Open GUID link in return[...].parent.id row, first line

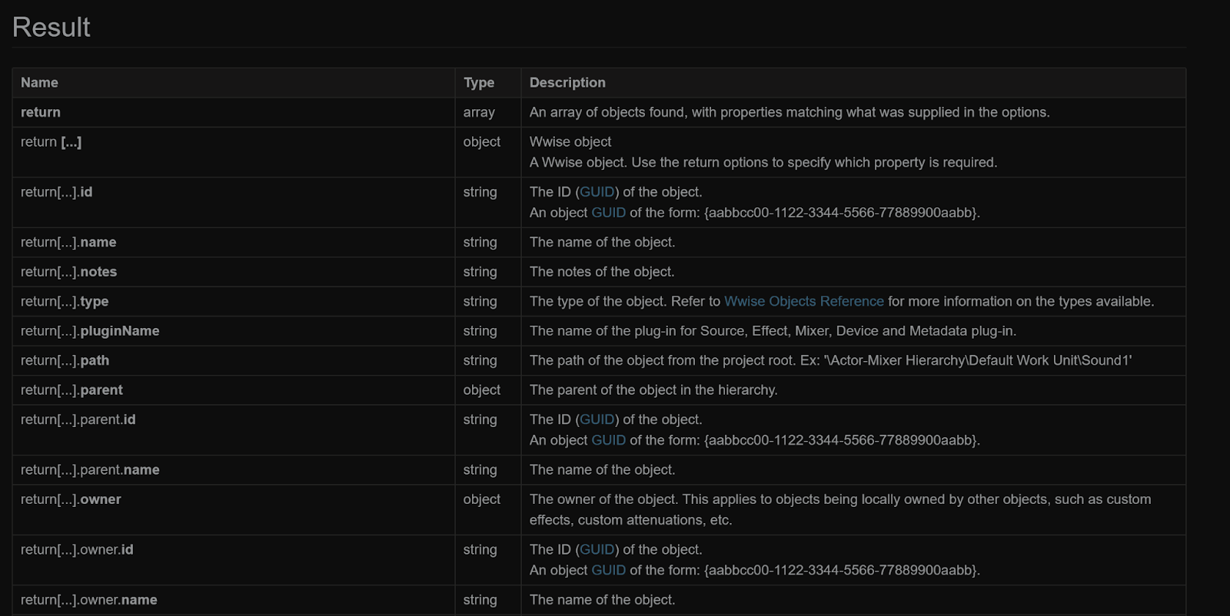pyautogui.click(x=597, y=419)
